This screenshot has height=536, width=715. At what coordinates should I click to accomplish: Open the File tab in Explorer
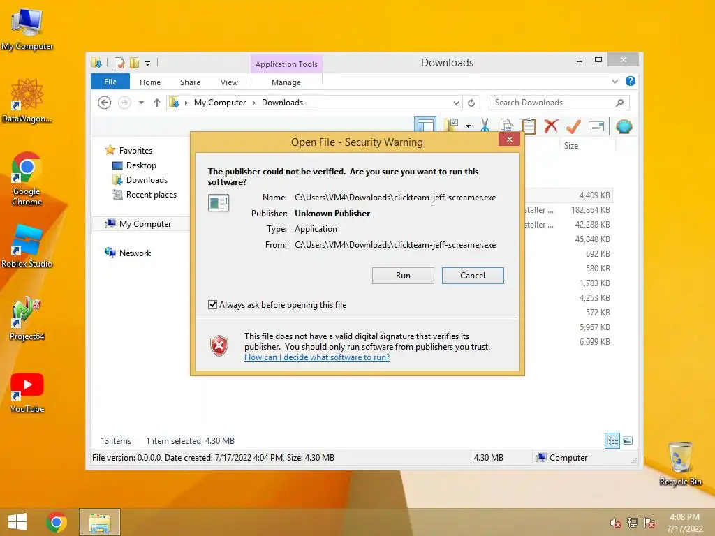pos(110,82)
